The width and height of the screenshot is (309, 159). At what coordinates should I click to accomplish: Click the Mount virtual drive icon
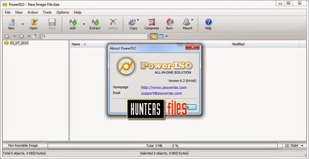pos(187,24)
